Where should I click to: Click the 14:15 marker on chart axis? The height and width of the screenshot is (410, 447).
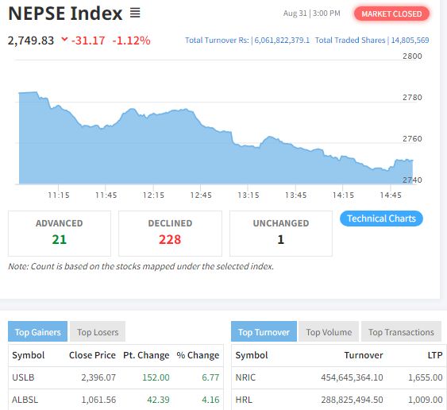click(x=343, y=195)
